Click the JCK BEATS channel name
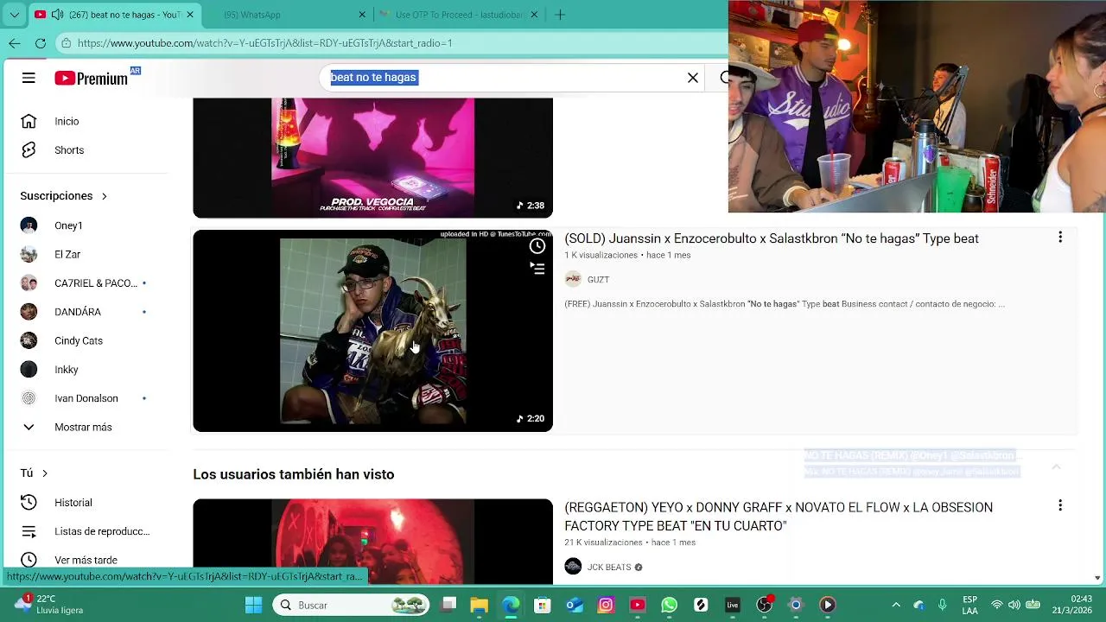 [x=609, y=568]
